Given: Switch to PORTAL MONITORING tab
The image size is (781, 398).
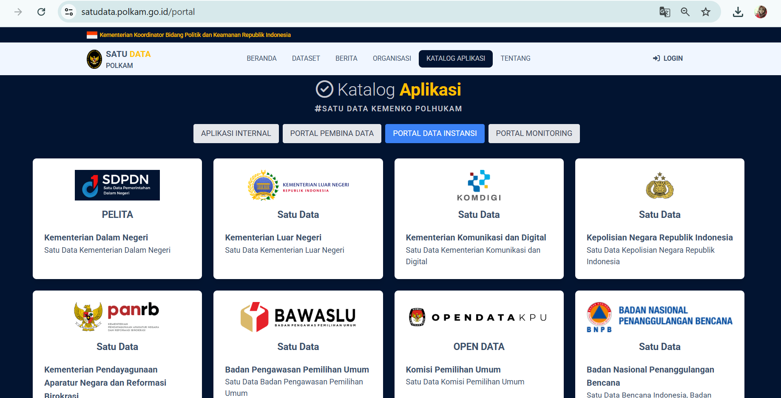Looking at the screenshot, I should pos(534,133).
